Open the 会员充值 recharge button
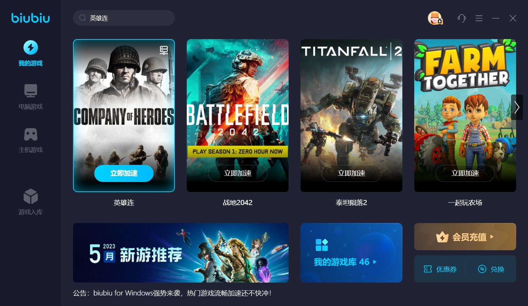 pos(465,237)
